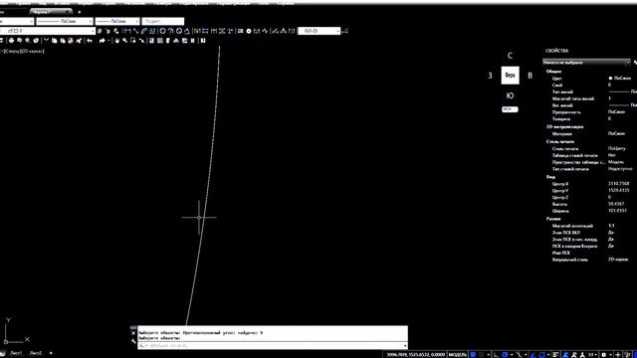637x358 pixels.
Task: Open the linetype ПоСлою dropdown
Action: tap(65, 21)
